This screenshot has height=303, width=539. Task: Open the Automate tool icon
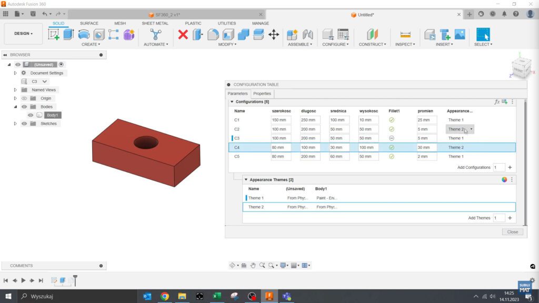tap(156, 35)
